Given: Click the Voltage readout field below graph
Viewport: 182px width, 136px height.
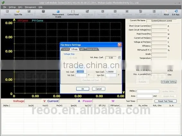Looking at the screenshot, I should 33,101.
